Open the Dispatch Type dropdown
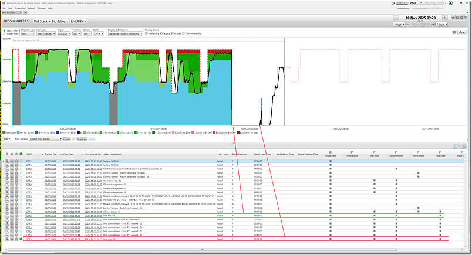 (28, 33)
